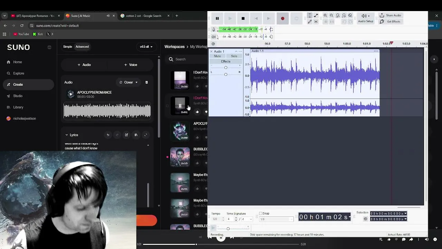Click the Lyrics undo icon
Image resolution: width=442 pixels, height=249 pixels.
(x=108, y=135)
